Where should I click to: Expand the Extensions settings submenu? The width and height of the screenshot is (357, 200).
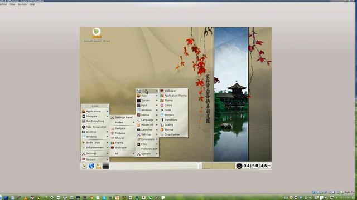147,139
